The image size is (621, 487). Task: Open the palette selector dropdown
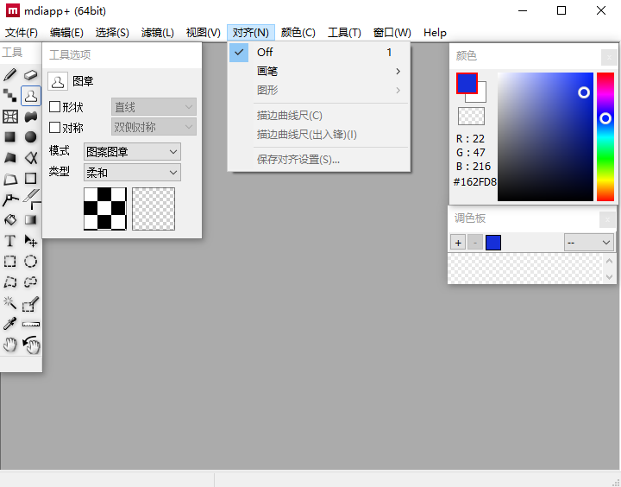[589, 243]
